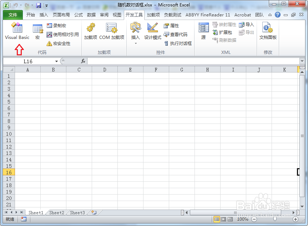Switch to Page Break Preview

point(230,219)
